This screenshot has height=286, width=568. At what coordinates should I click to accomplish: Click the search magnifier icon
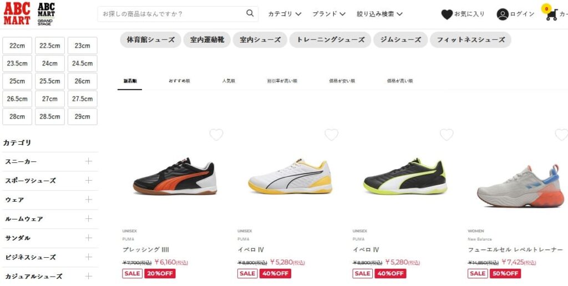[250, 13]
